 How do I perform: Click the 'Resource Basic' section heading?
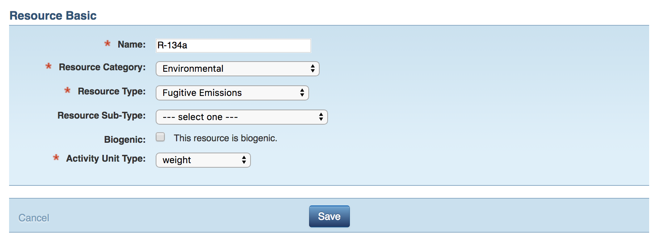[x=53, y=15]
